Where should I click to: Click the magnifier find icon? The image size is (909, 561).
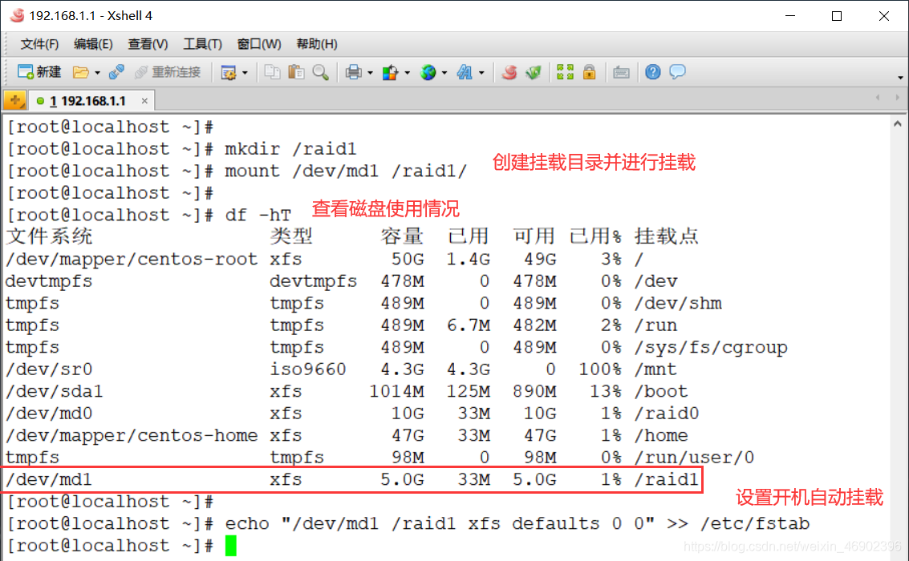click(x=321, y=72)
